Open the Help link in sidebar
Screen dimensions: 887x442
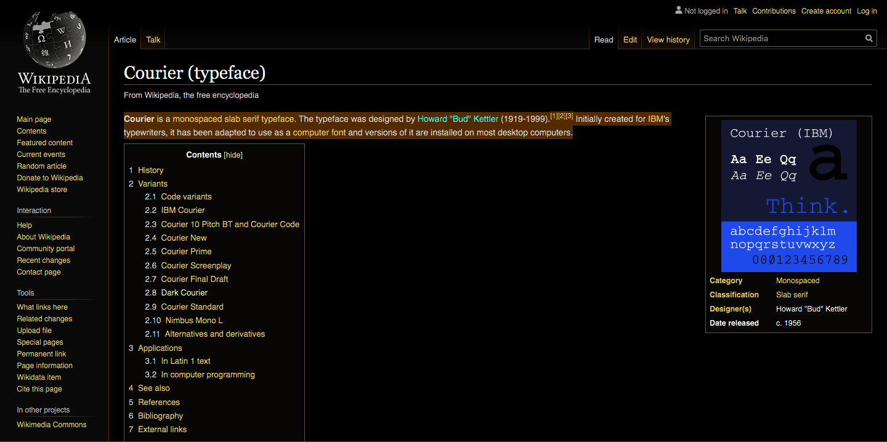pos(24,225)
